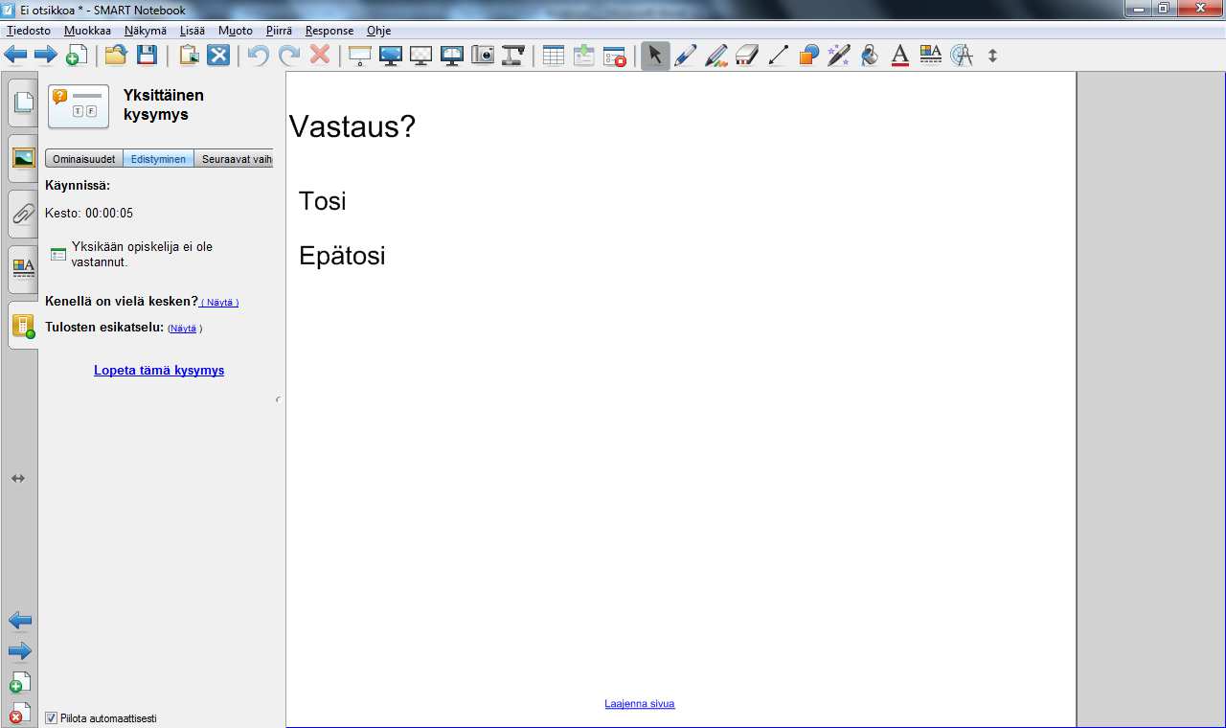The height and width of the screenshot is (728, 1226).
Task: Select the Tosi answer text on page
Action: (x=323, y=201)
